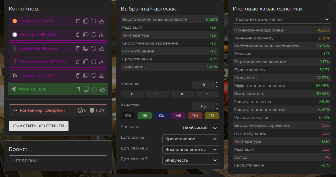Click the [НЕТ БРОНИ] armor field
Screen dimensions: 336x177
(x=58, y=161)
